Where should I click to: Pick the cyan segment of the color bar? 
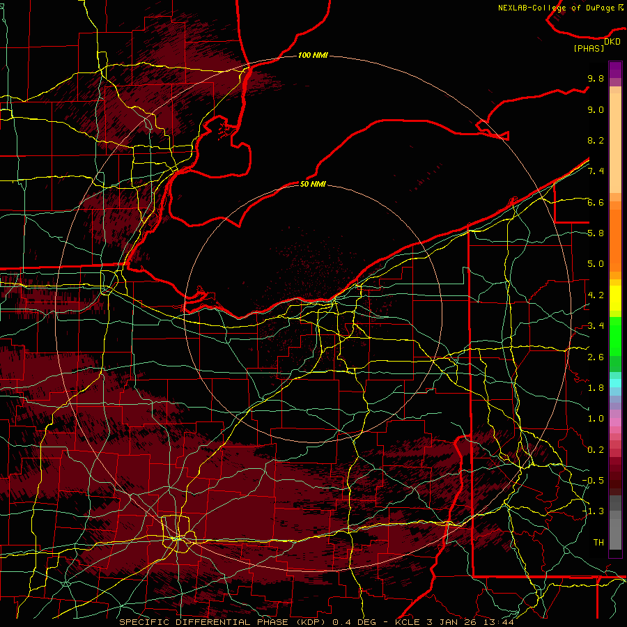[x=615, y=383]
